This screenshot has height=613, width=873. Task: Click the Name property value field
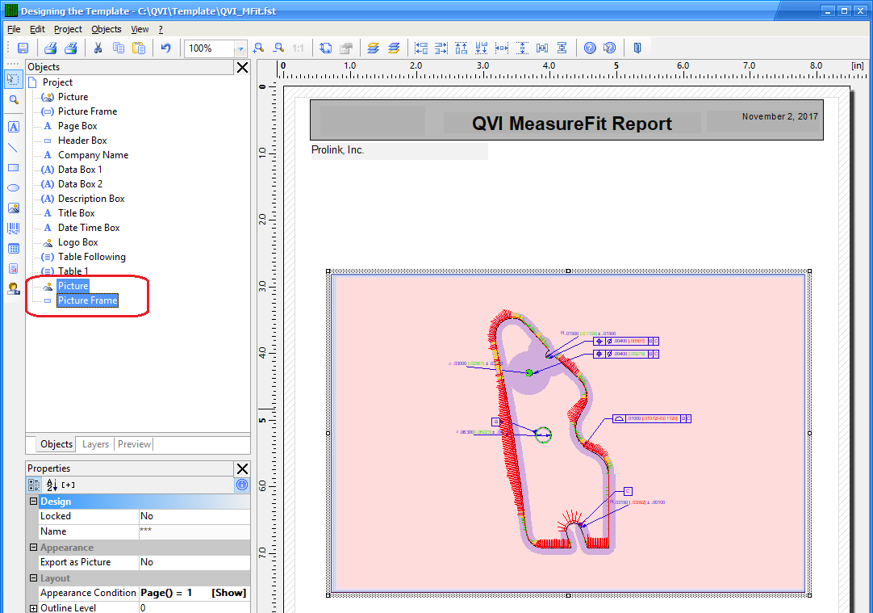pyautogui.click(x=194, y=531)
